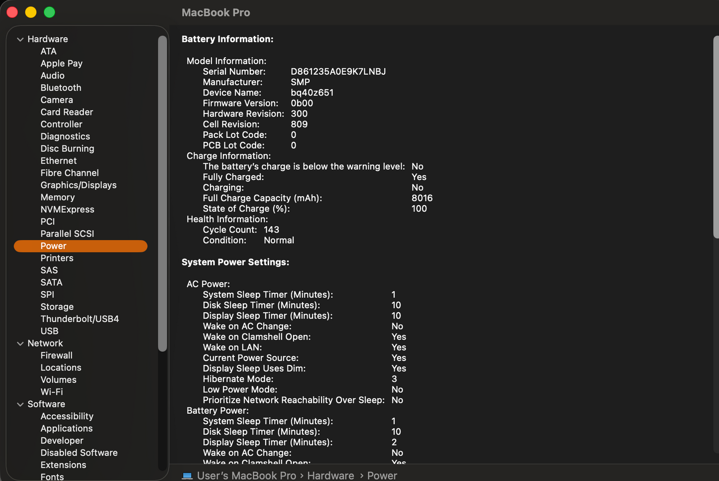Screen dimensions: 719x481
Task: Select Memory in the sidebar
Action: (x=57, y=197)
